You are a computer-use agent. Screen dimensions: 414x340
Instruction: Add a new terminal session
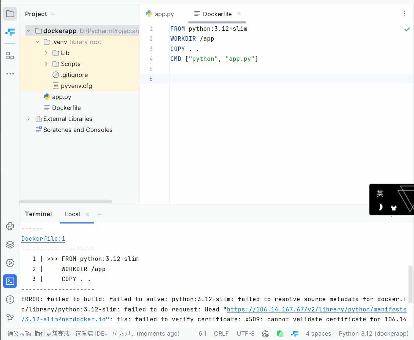[100, 215]
